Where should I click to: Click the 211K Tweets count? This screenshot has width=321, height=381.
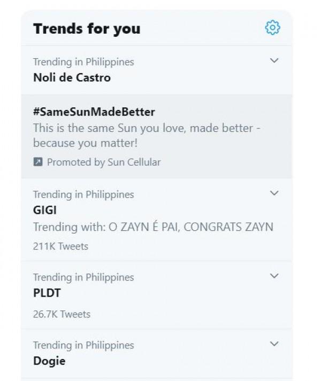tap(60, 246)
